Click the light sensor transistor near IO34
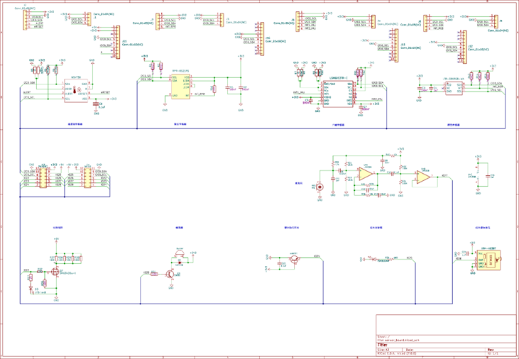This screenshot has height=359, width=519. [x=294, y=259]
